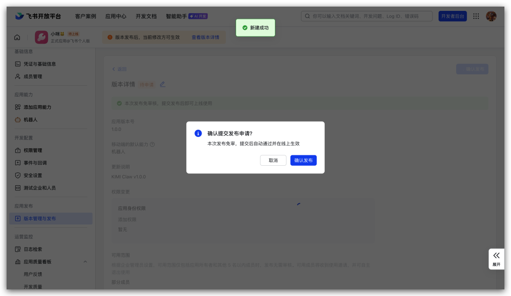
Task: Click the help icon next to 移动端的默认能力
Action: click(152, 144)
